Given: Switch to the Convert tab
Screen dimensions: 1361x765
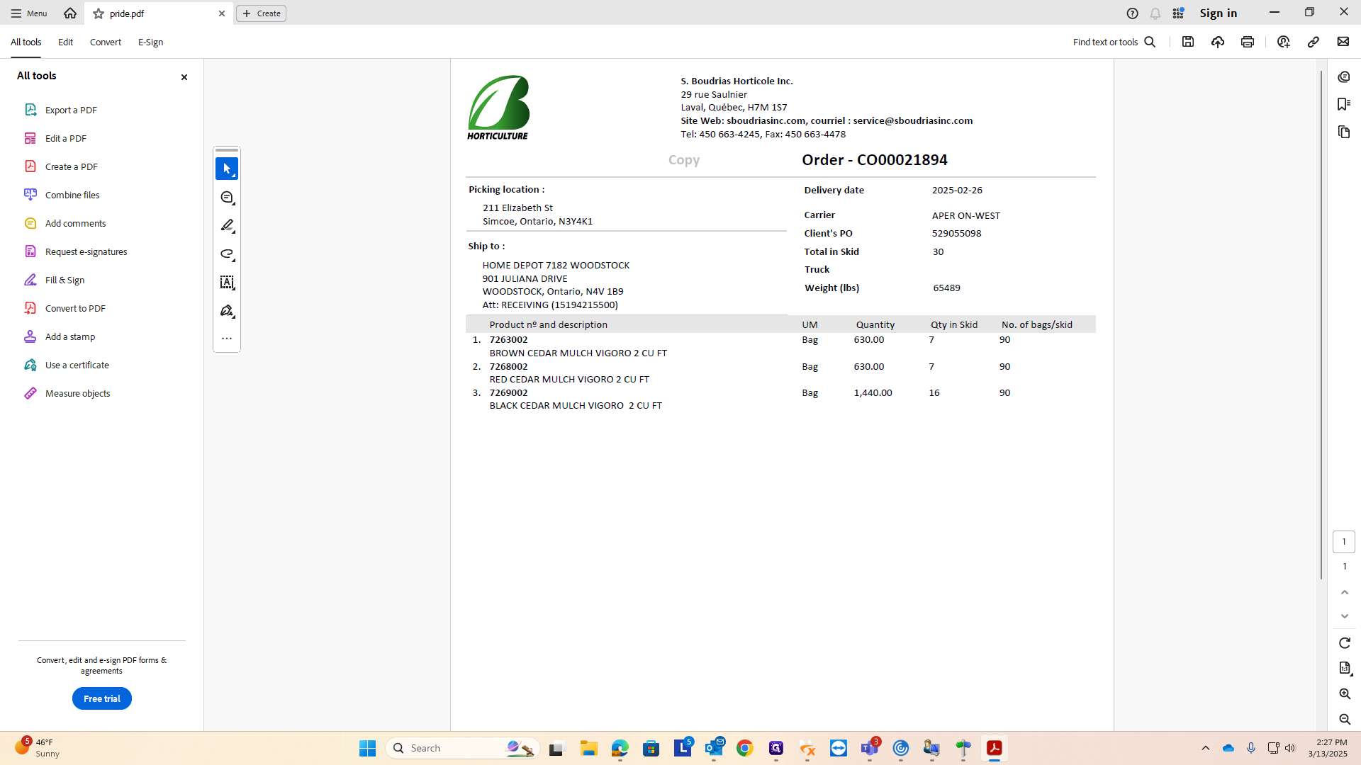Looking at the screenshot, I should click(x=106, y=42).
